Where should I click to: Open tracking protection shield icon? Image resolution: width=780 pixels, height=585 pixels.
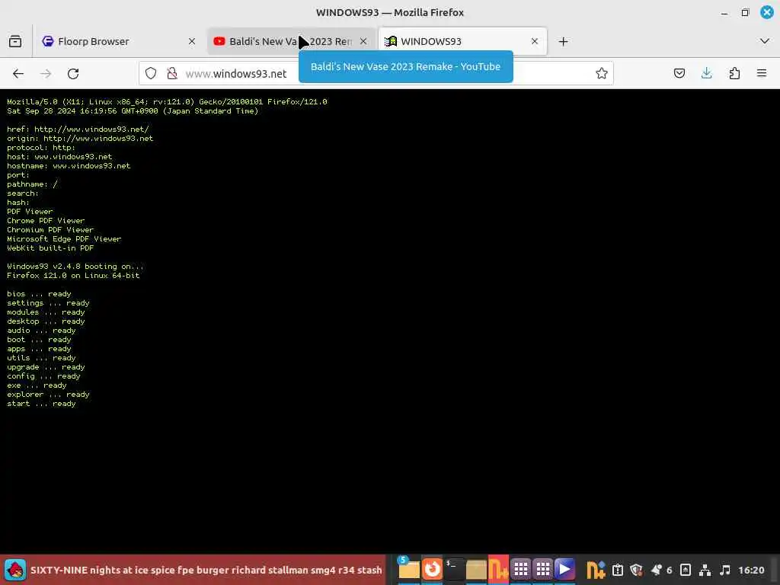151,74
